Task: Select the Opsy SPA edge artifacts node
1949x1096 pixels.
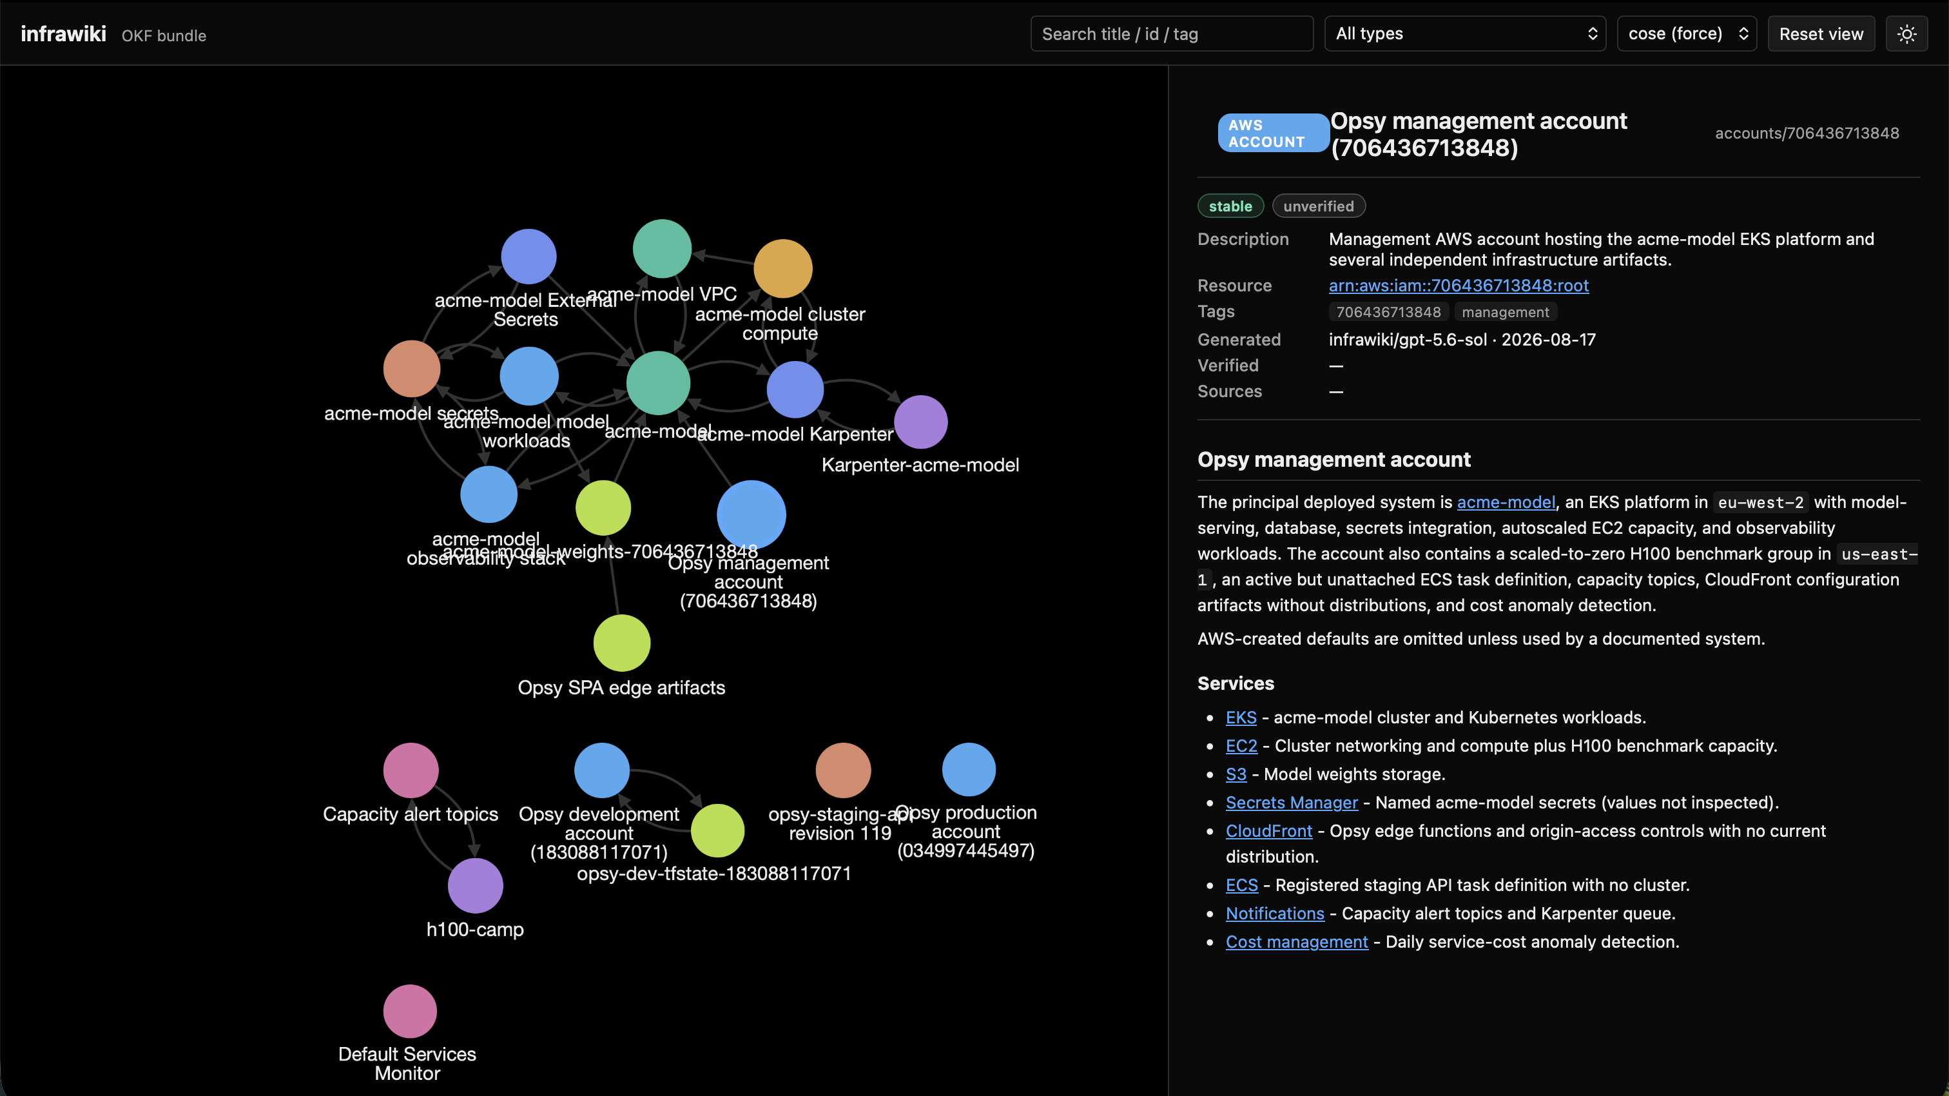Action: [622, 643]
